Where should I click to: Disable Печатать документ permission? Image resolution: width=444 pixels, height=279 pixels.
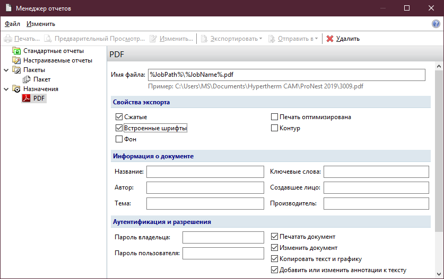pos(274,236)
